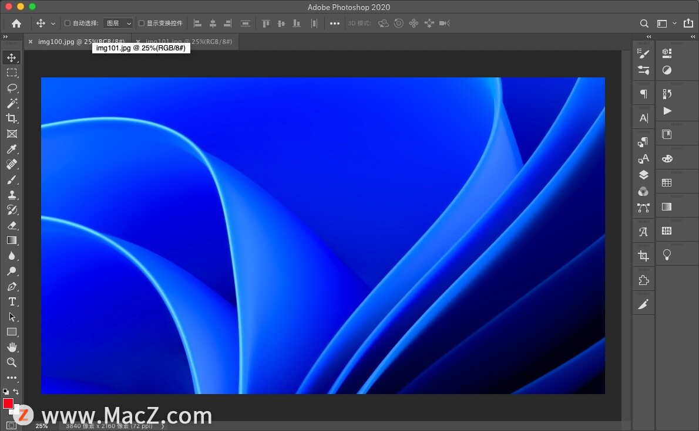Open the Edit Toolbar three-dots button
The width and height of the screenshot is (699, 431).
[x=12, y=378]
